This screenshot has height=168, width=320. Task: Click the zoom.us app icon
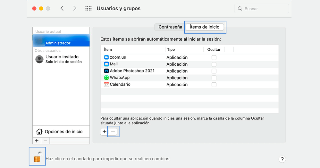click(106, 57)
